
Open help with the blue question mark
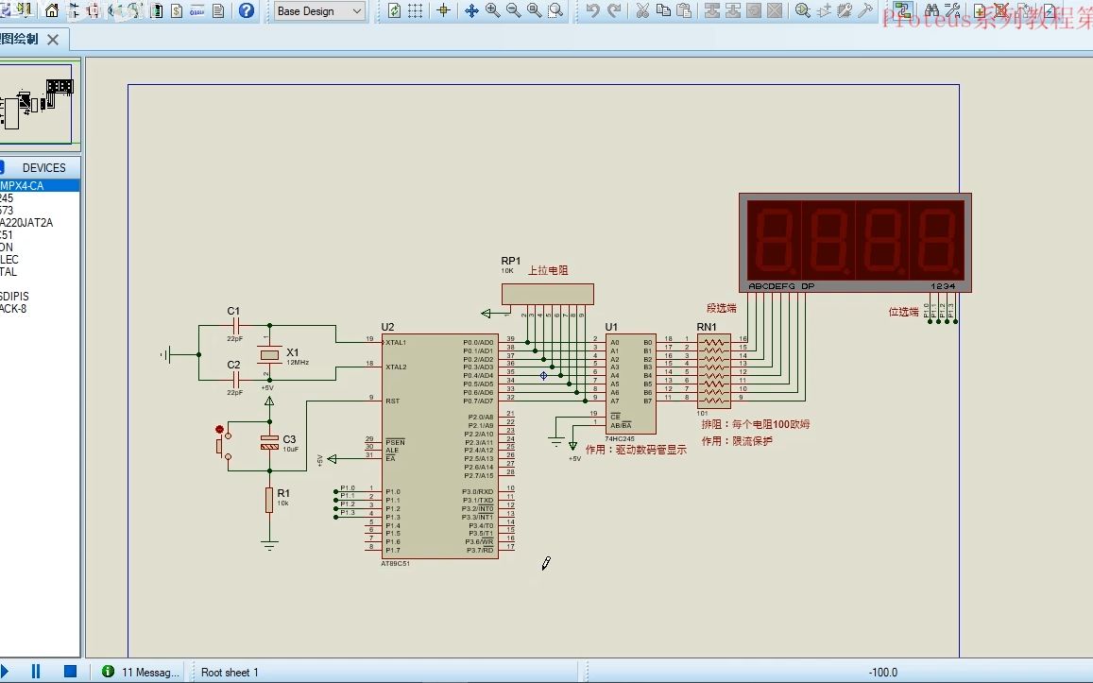click(247, 11)
